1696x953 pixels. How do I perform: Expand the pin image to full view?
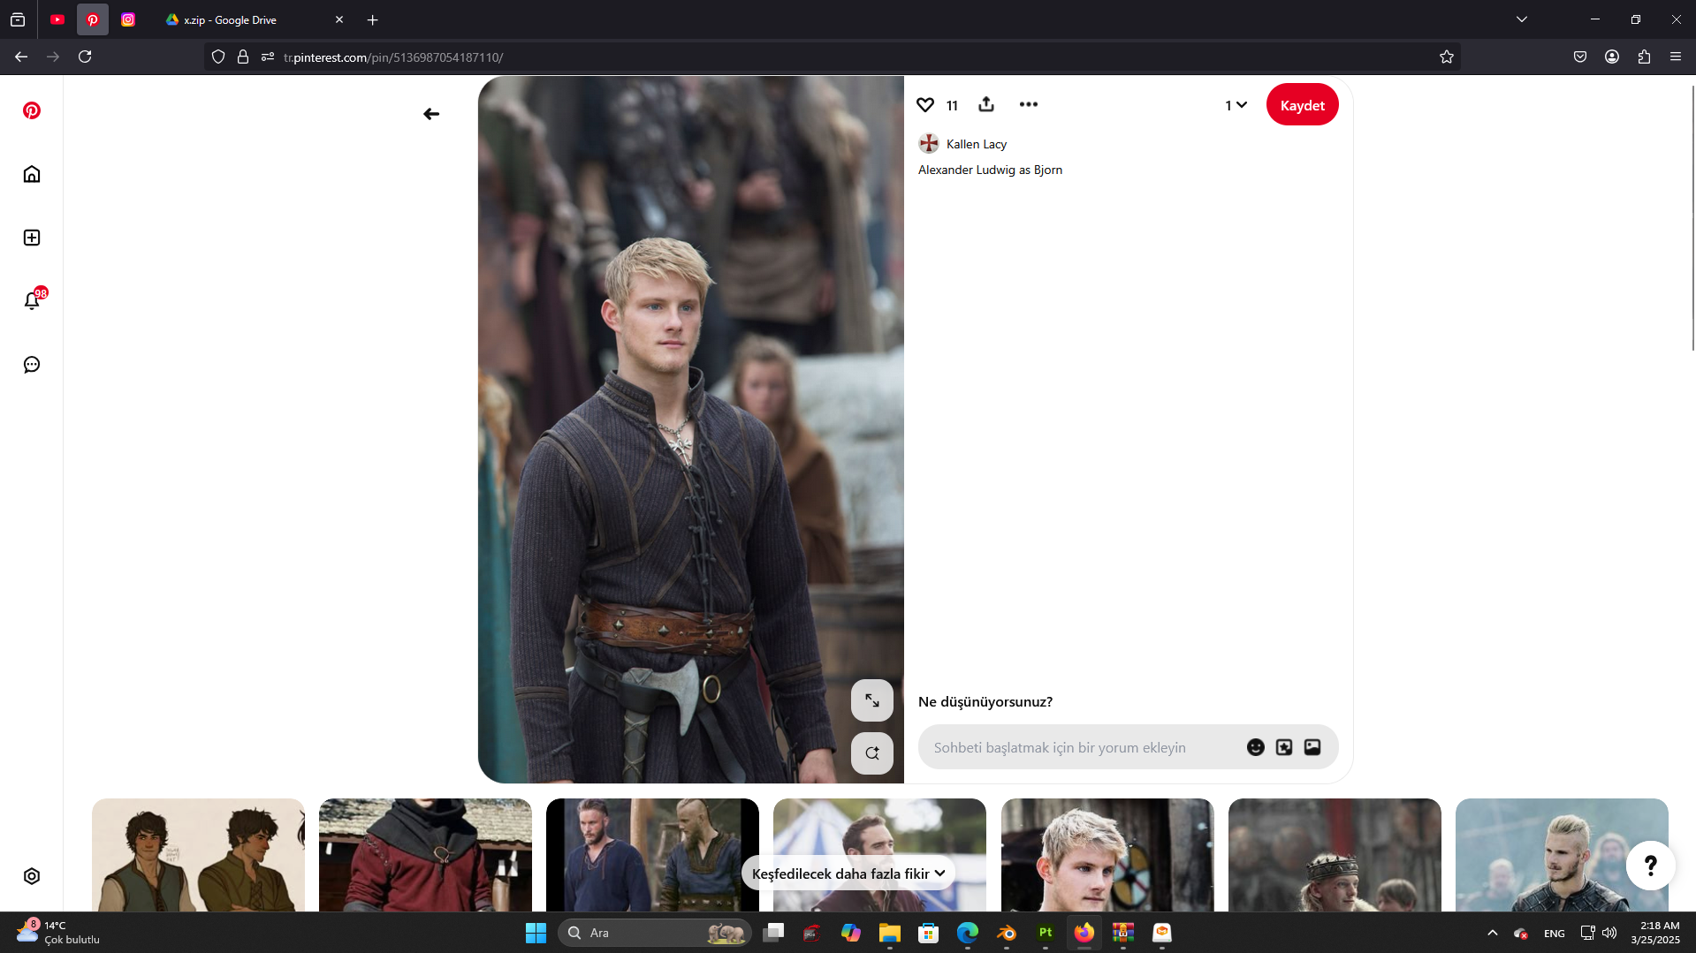[872, 700]
